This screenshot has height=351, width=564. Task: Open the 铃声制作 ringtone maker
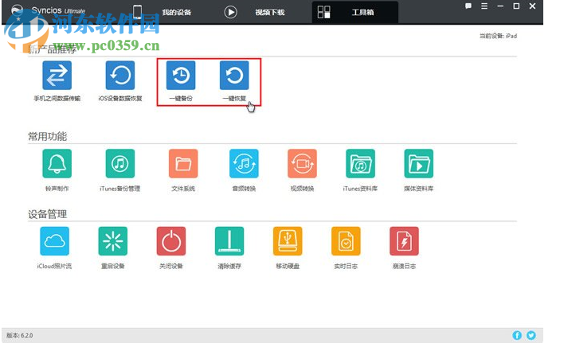point(57,163)
